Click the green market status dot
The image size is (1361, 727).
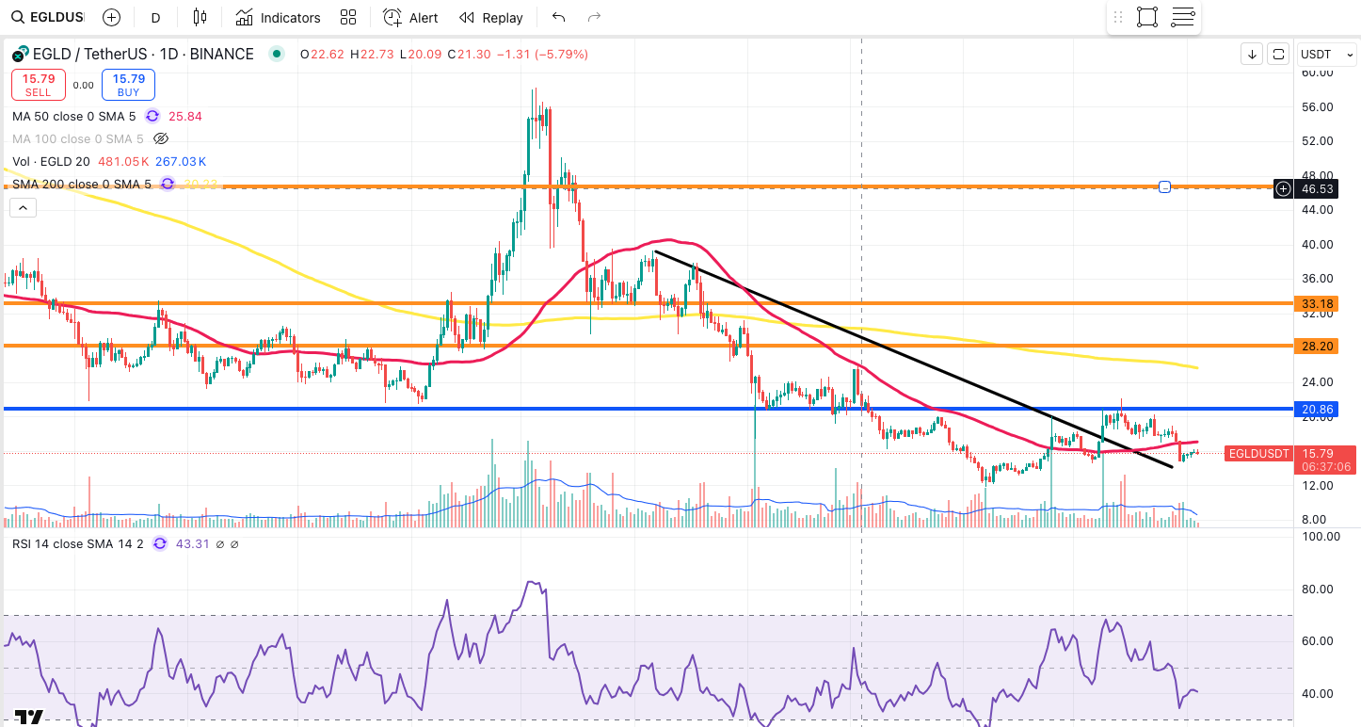[276, 54]
